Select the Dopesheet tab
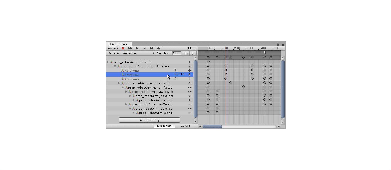The image size is (391, 170). pos(164,126)
